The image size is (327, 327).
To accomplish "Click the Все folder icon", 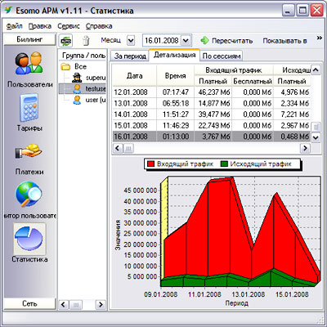I will click(65, 66).
